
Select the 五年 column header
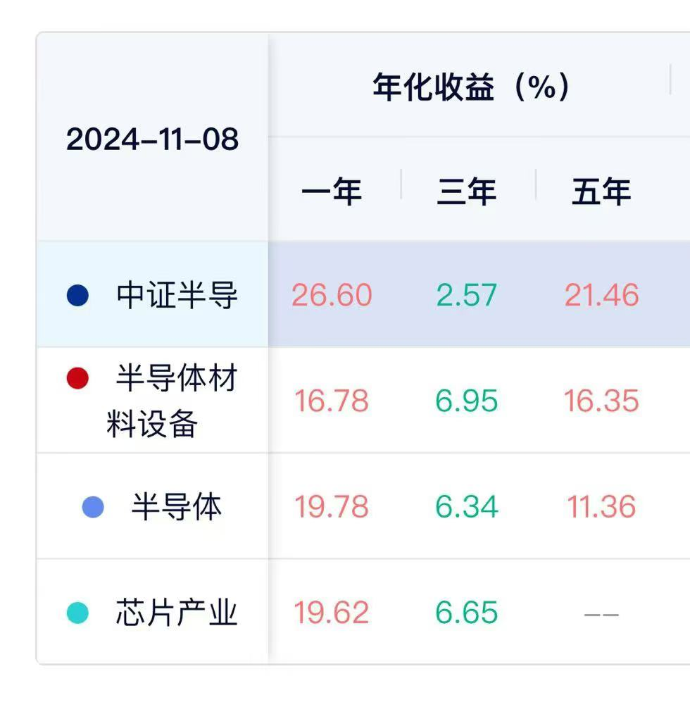(x=601, y=192)
